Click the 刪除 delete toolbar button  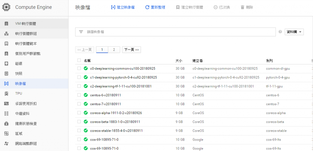247,7
